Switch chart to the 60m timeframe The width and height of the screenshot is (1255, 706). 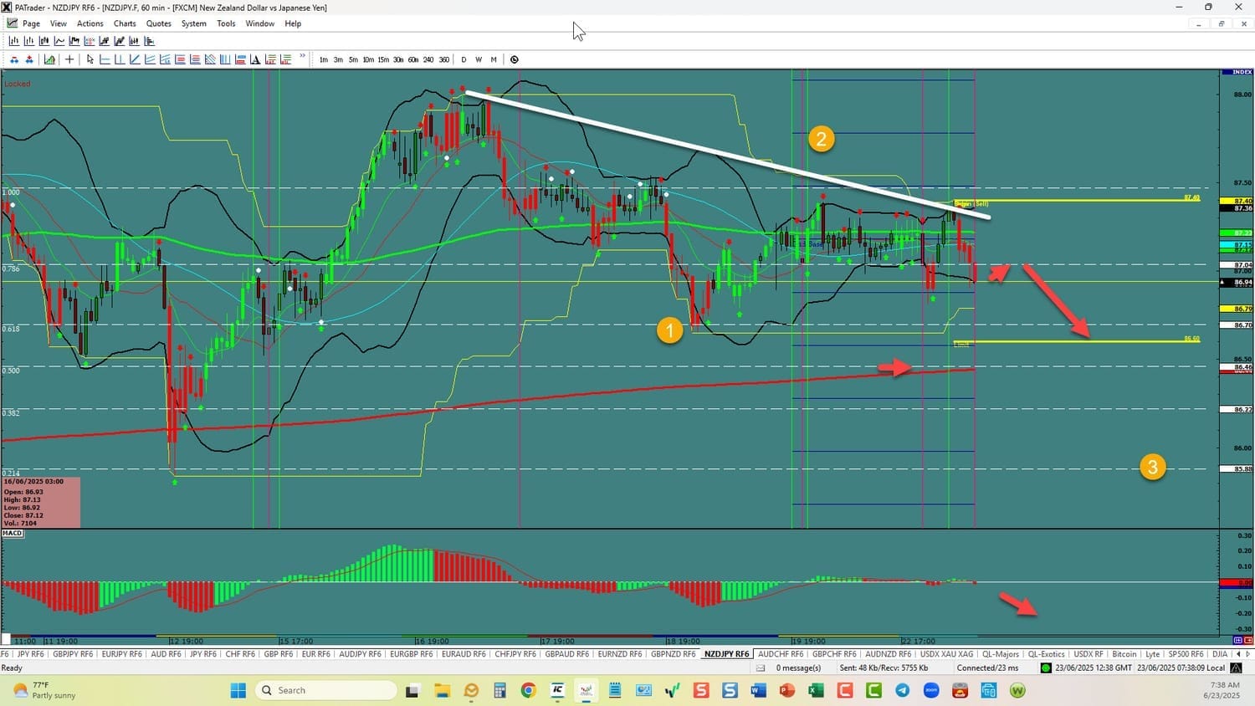pos(413,59)
